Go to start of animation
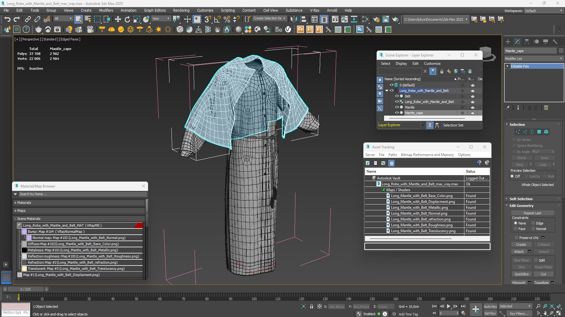Image resolution: width=565 pixels, height=317 pixels. coord(434,306)
